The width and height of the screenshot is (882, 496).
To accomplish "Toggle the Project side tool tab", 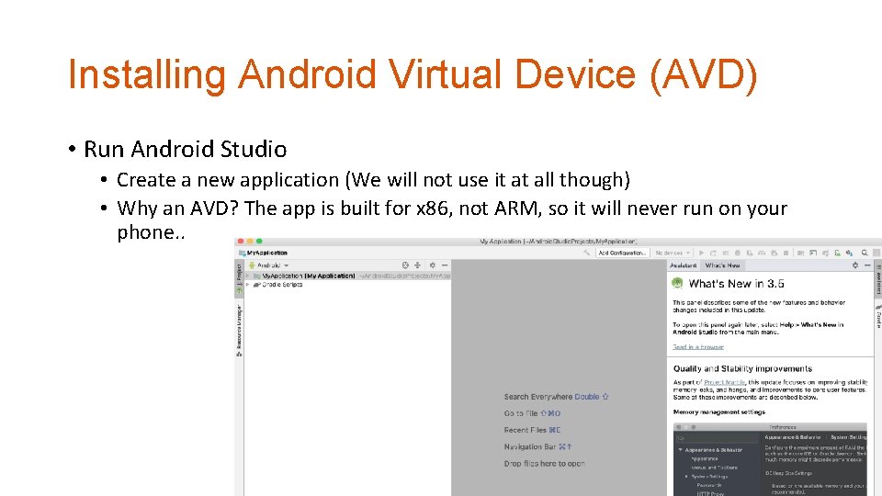I will (x=239, y=277).
